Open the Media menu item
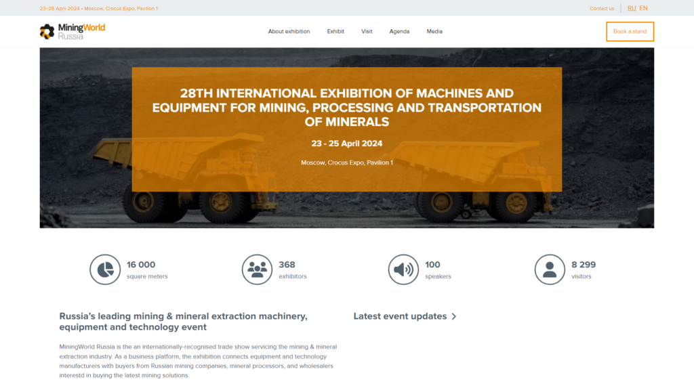 434,31
